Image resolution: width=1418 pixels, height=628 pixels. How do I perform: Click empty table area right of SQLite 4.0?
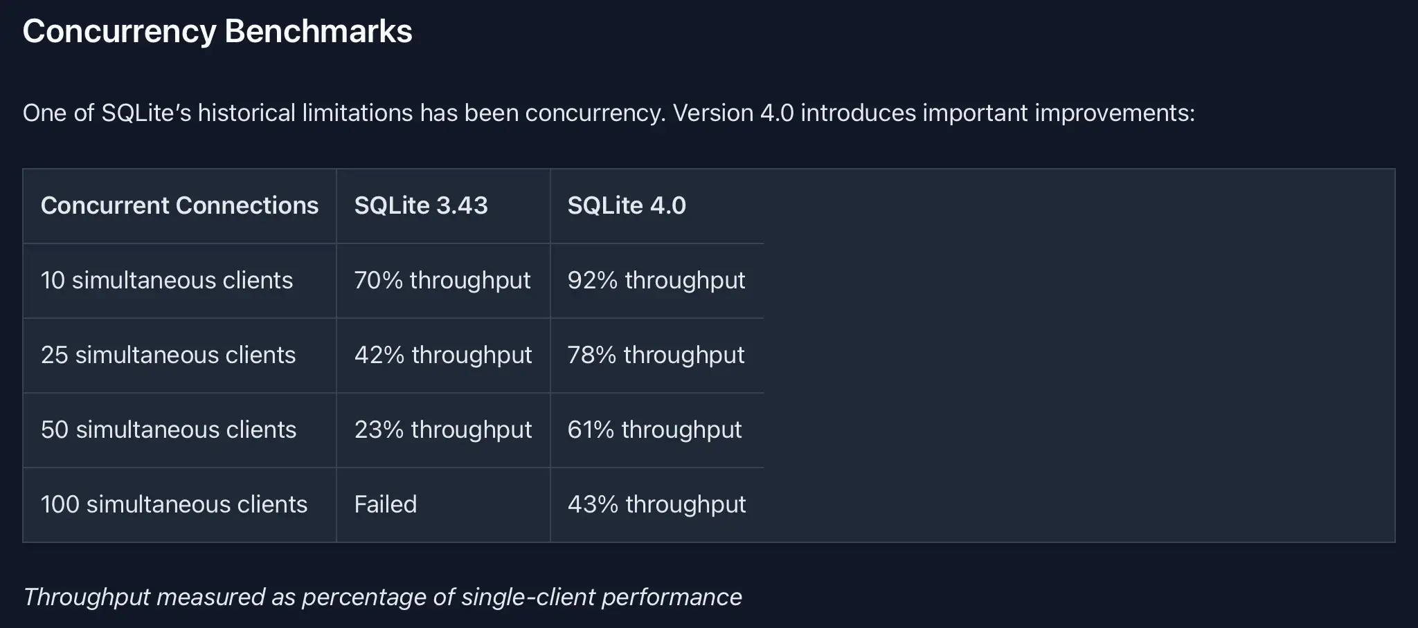tap(1079, 355)
